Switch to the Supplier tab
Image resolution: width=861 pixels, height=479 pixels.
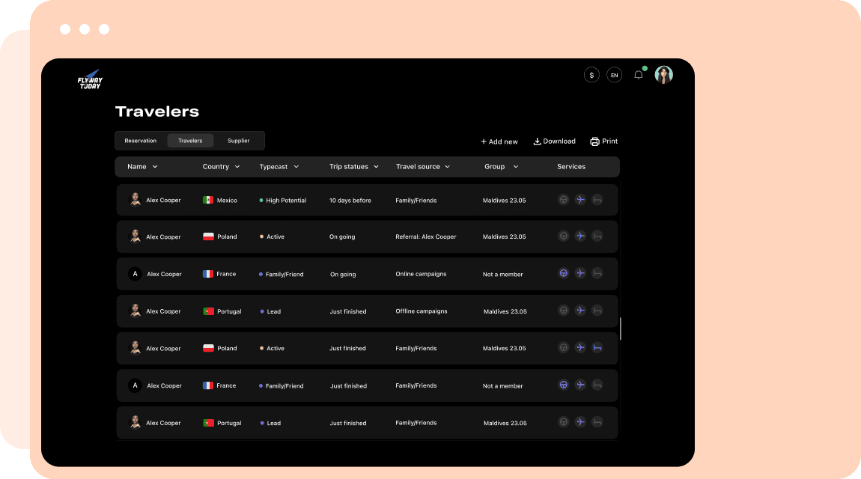[x=238, y=141]
